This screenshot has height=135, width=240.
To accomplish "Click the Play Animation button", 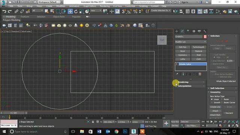I will [211, 121].
